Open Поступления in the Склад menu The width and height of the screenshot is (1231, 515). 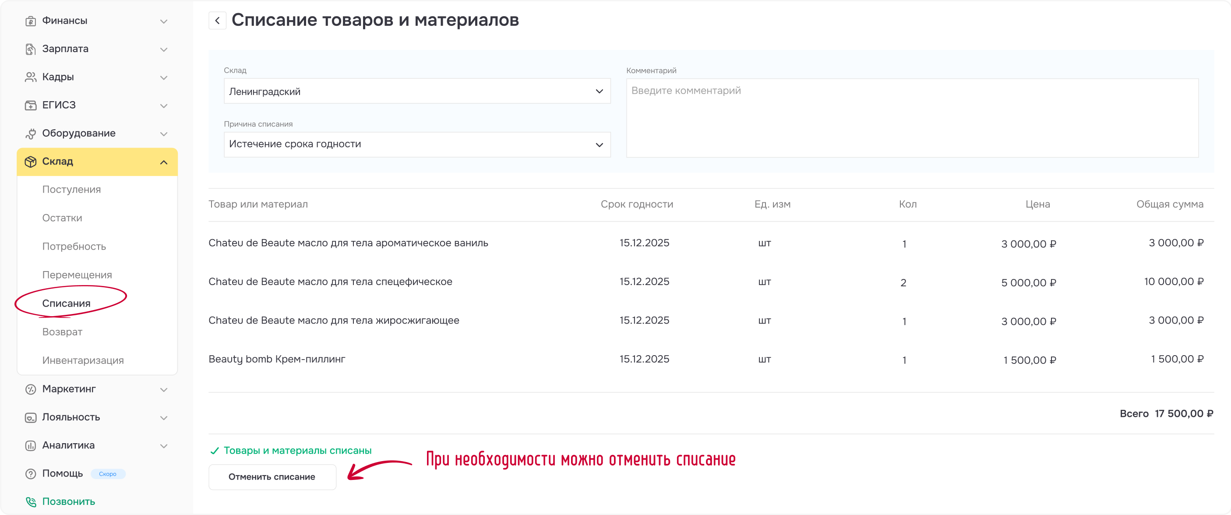tap(72, 190)
